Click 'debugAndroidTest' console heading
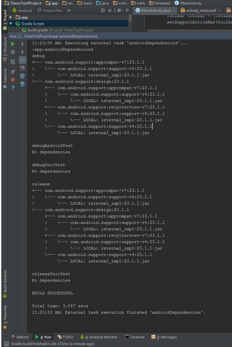The height and width of the screenshot is (347, 232). [52, 146]
